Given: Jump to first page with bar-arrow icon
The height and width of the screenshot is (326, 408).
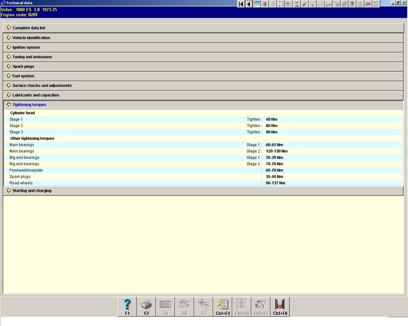Looking at the screenshot, I should click(x=241, y=4).
